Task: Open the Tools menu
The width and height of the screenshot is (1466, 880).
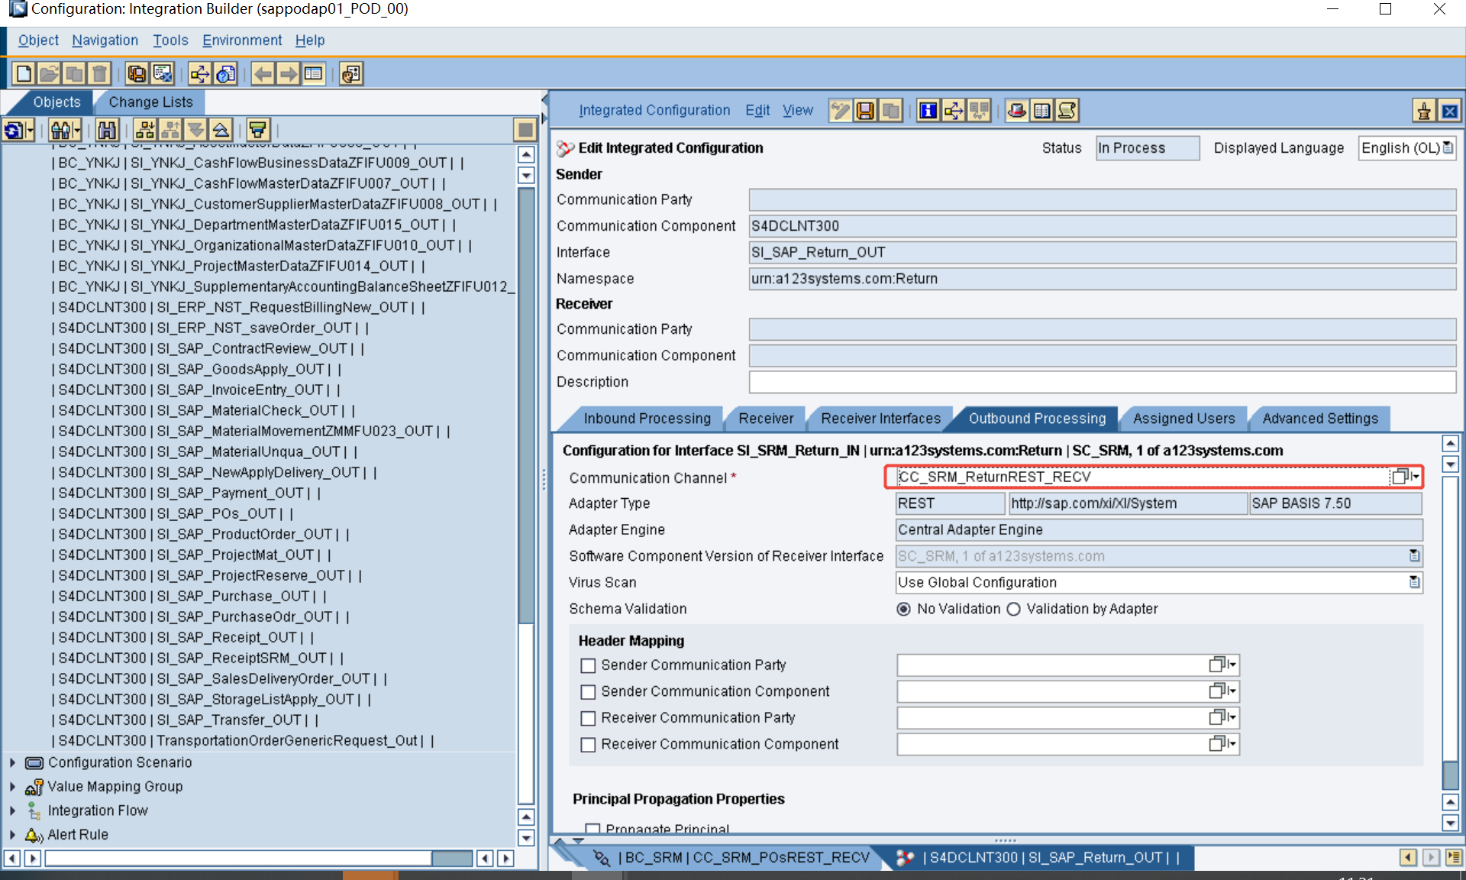Action: tap(170, 40)
